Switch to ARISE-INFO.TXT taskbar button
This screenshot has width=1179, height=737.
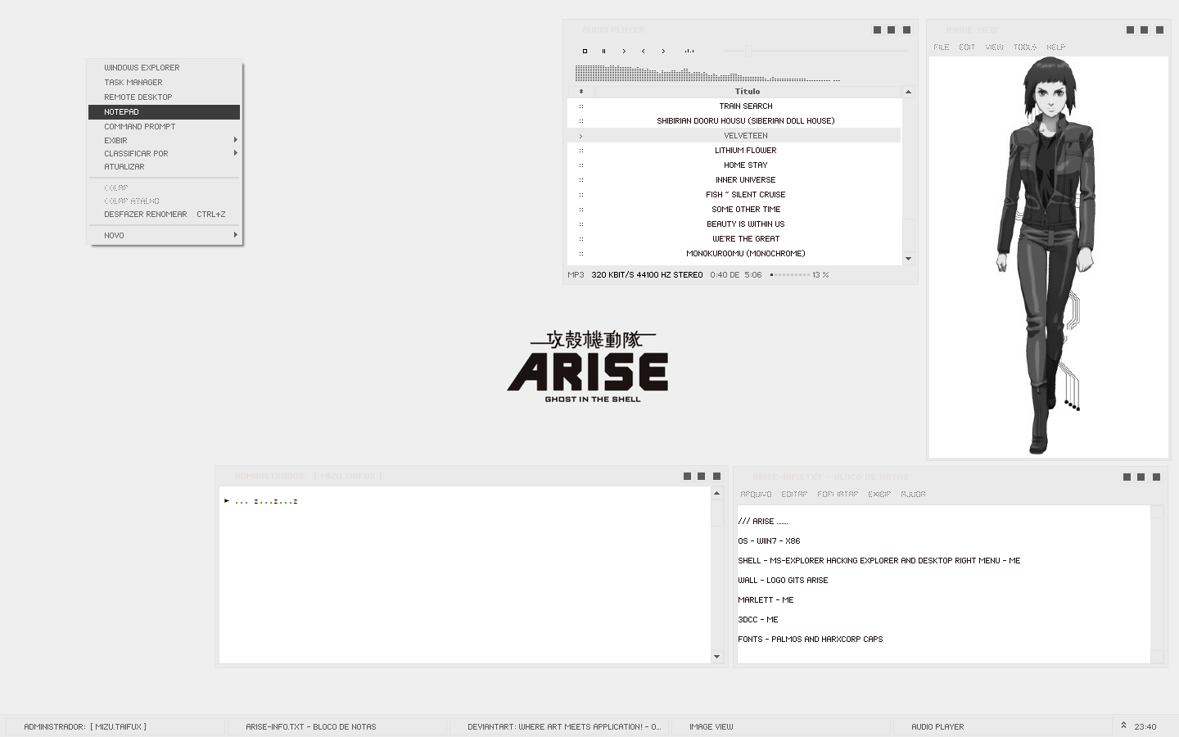pos(337,726)
